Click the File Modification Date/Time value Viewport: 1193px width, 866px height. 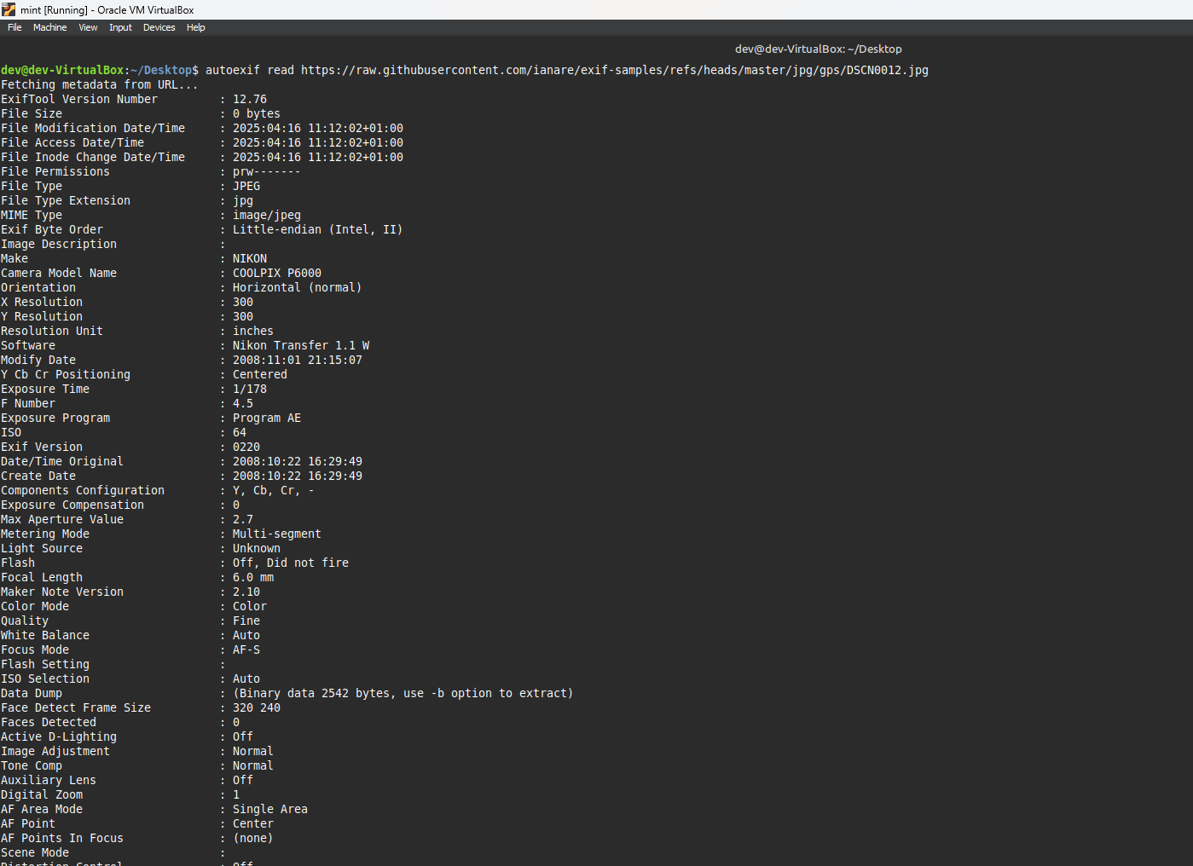pos(318,128)
